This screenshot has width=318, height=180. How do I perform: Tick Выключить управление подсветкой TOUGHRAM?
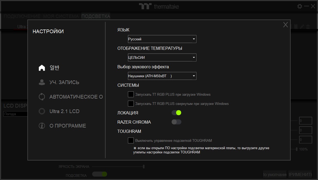(131, 140)
